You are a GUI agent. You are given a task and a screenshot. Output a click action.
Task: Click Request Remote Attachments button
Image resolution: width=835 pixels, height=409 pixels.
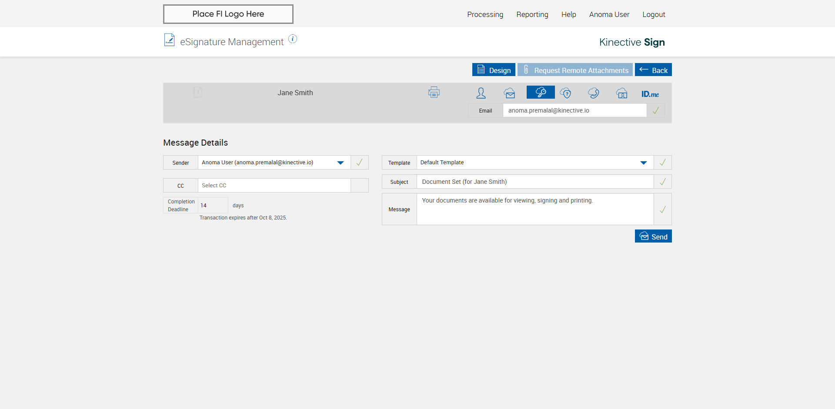575,70
